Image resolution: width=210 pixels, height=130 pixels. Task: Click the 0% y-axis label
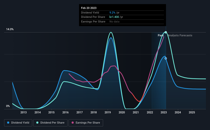click(8, 106)
